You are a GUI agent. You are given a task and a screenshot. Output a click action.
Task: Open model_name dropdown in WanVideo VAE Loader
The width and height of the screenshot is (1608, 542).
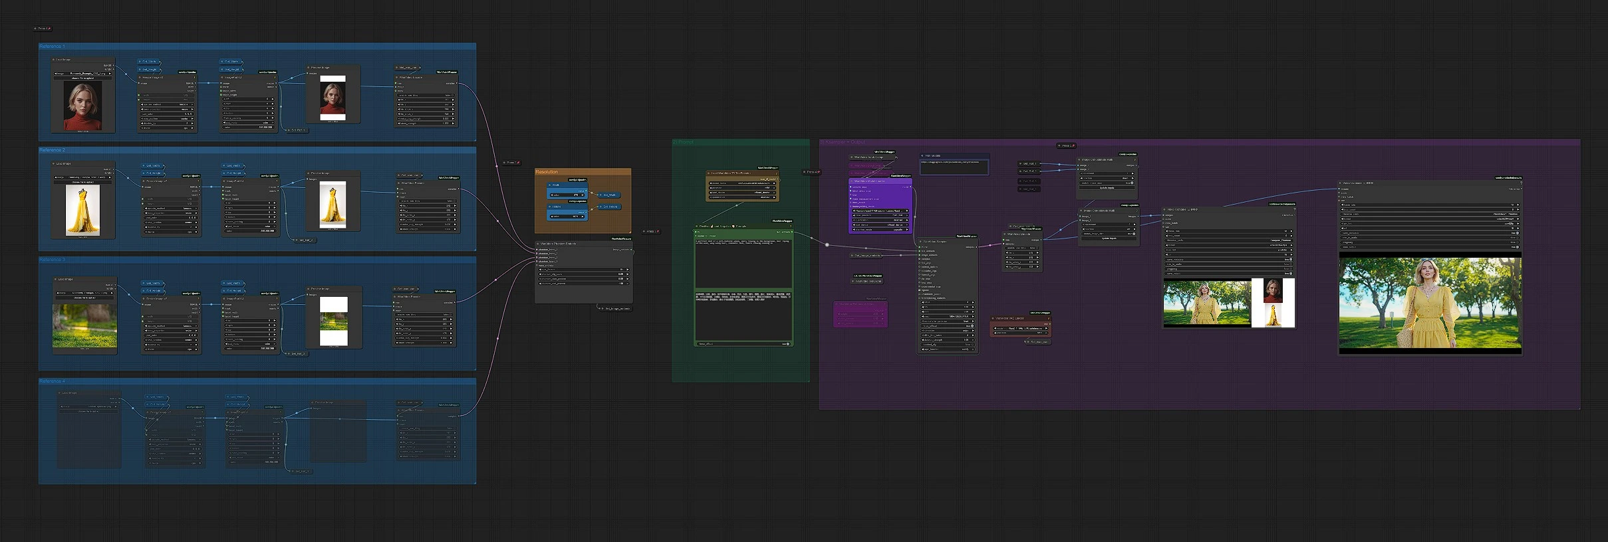pos(1021,328)
